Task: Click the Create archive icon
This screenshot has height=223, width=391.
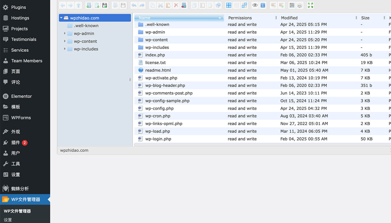Action: click(x=281, y=5)
